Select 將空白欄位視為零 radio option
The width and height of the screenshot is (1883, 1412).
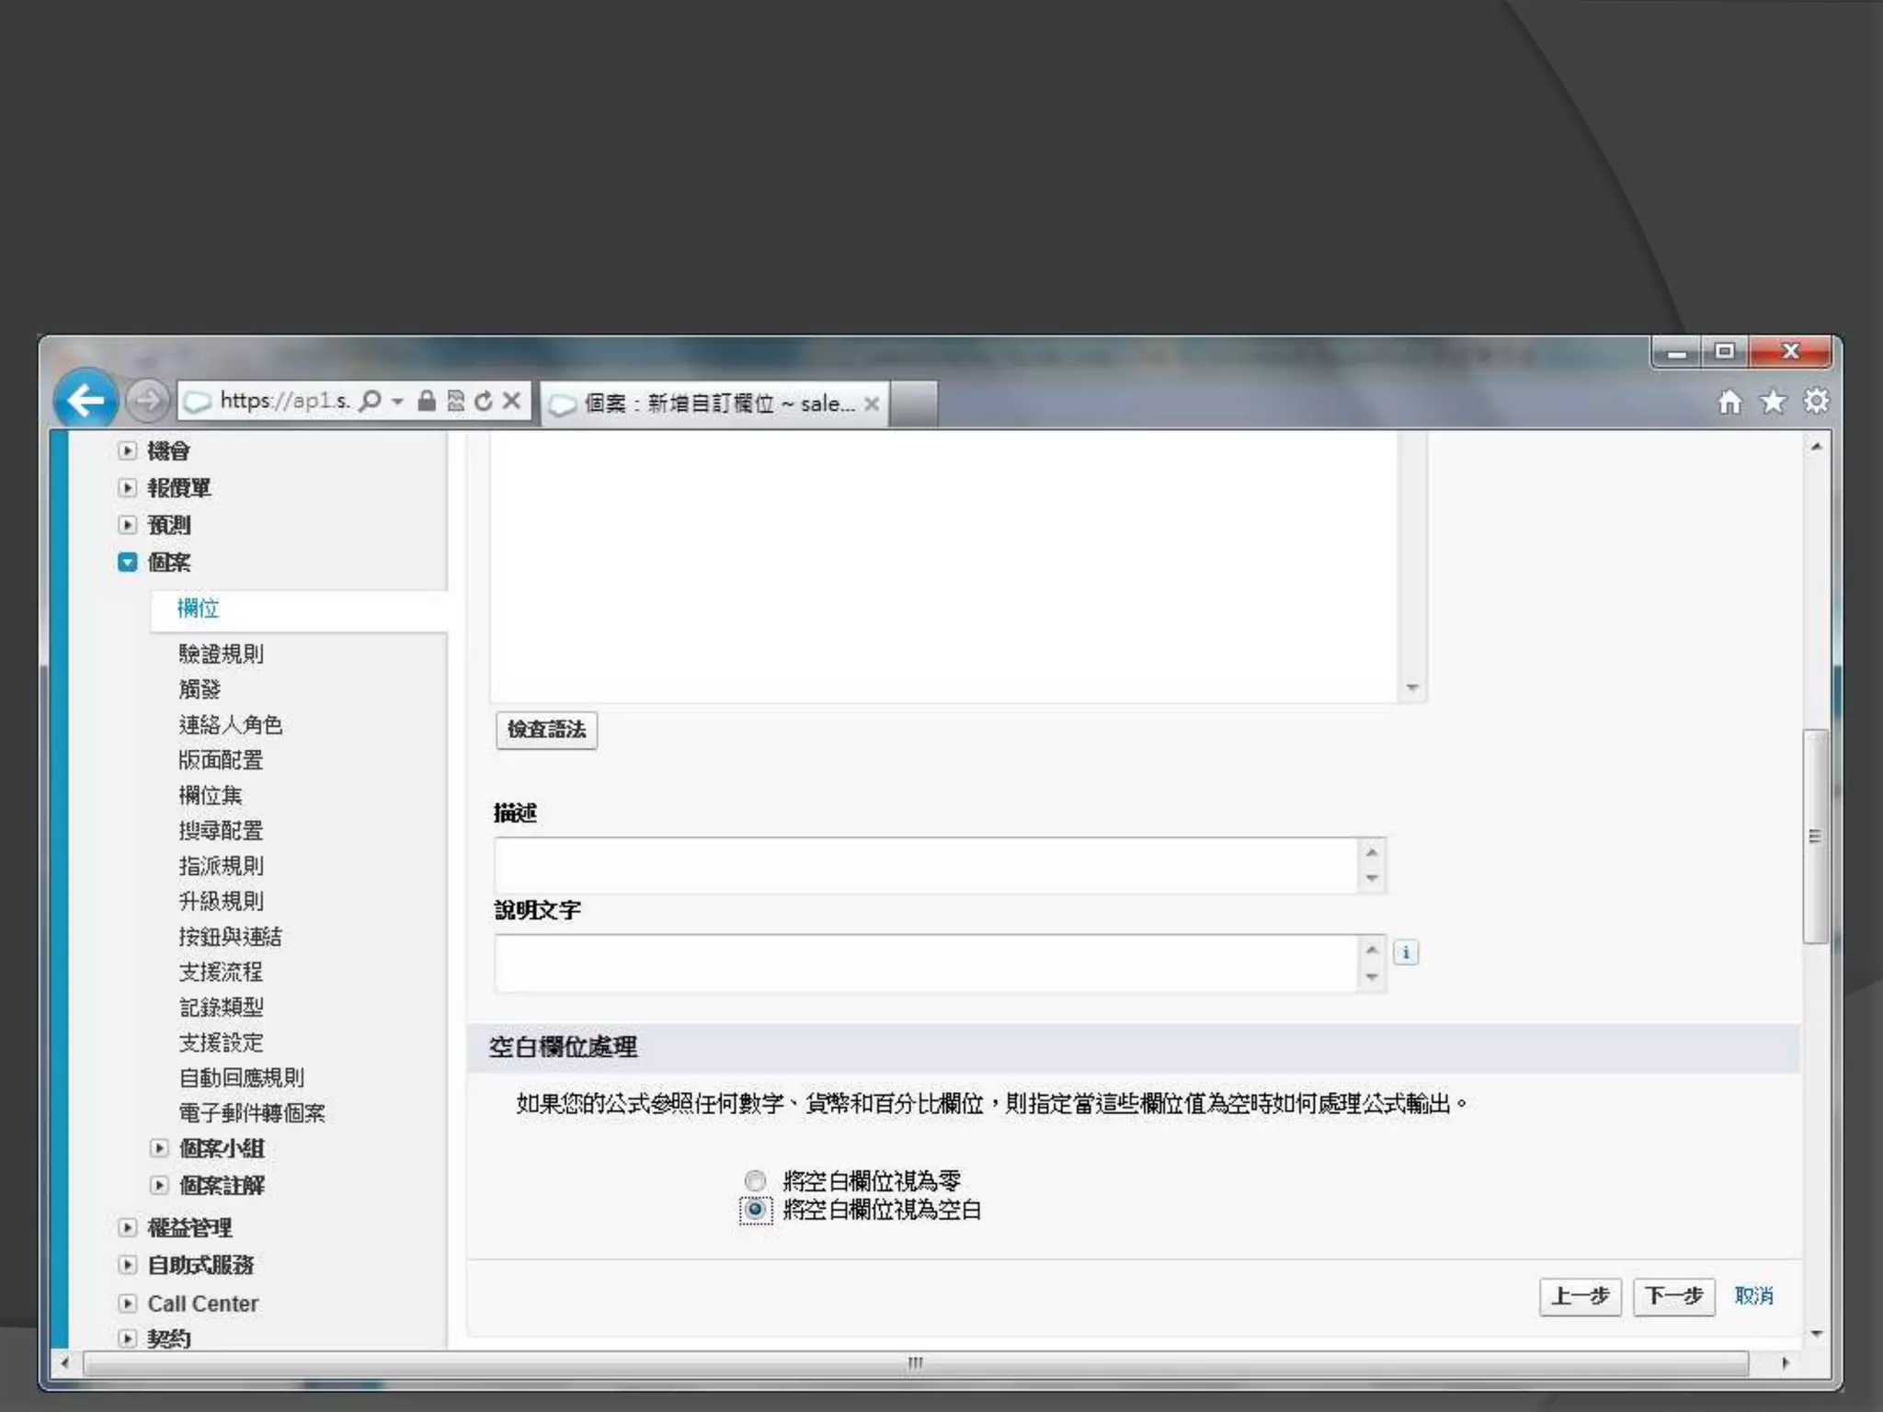coord(755,1180)
